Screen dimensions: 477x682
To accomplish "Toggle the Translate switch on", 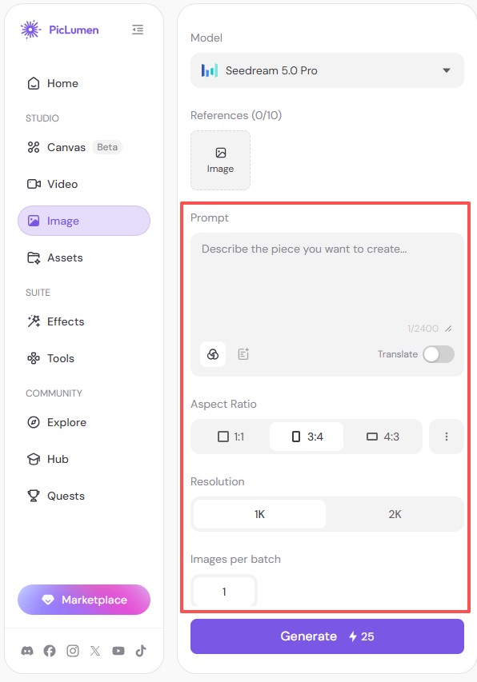I will (x=439, y=354).
